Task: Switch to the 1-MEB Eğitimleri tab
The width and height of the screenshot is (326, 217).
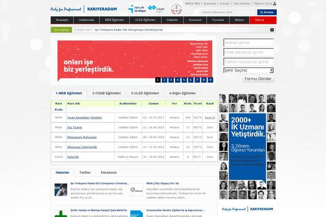Action: tap(69, 93)
